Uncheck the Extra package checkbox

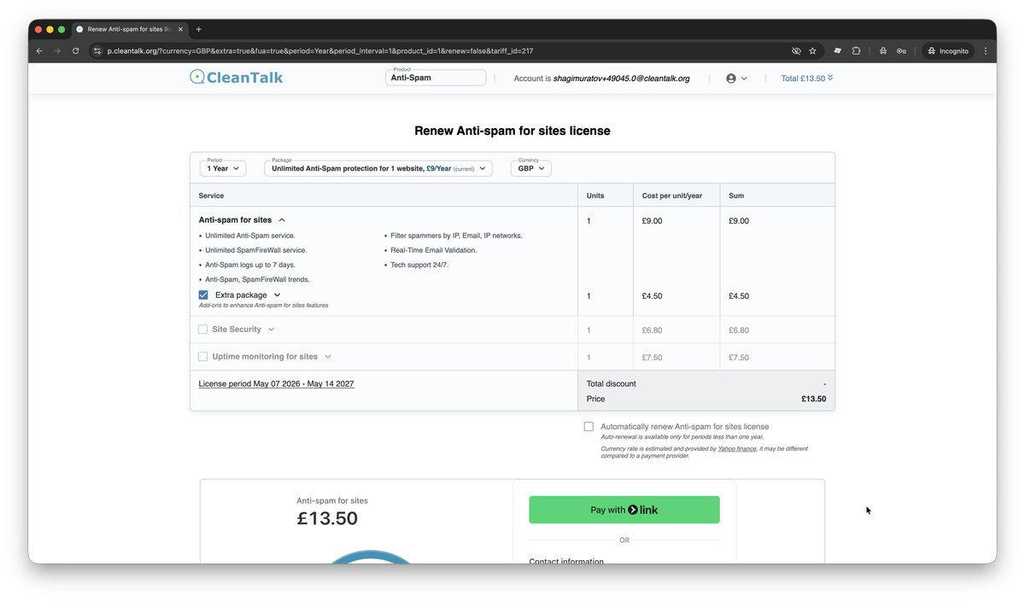[203, 295]
